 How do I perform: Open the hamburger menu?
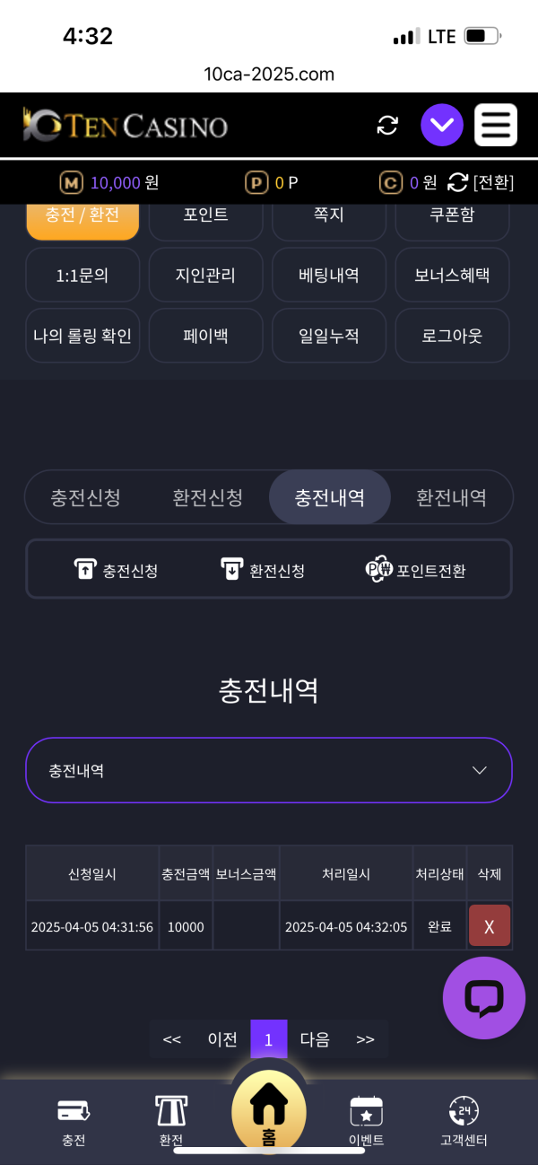(496, 126)
